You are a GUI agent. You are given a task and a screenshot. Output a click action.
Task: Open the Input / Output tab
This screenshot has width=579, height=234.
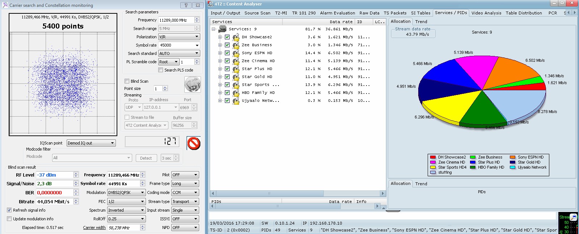[x=225, y=13]
